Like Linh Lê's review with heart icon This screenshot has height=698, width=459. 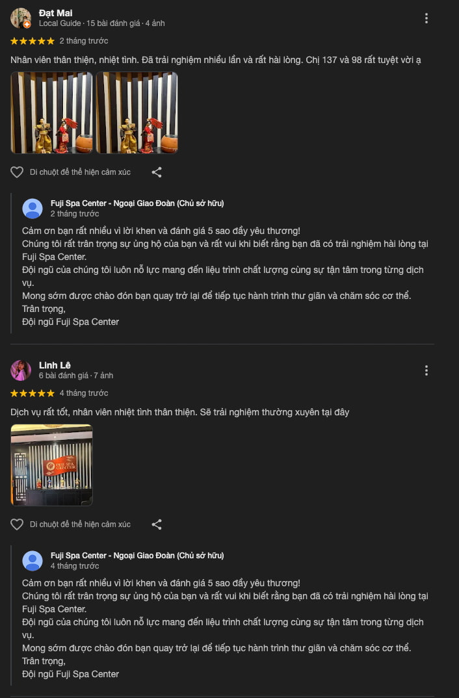(17, 524)
